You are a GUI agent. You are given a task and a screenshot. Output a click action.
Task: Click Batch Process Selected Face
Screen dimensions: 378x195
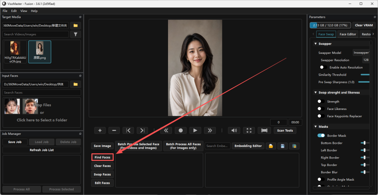(x=138, y=146)
